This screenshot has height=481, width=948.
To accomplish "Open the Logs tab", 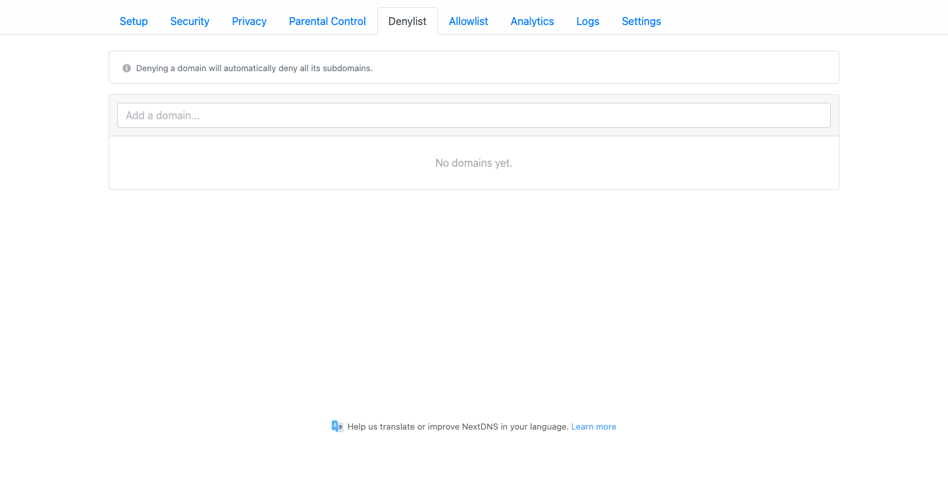I will pos(587,21).
